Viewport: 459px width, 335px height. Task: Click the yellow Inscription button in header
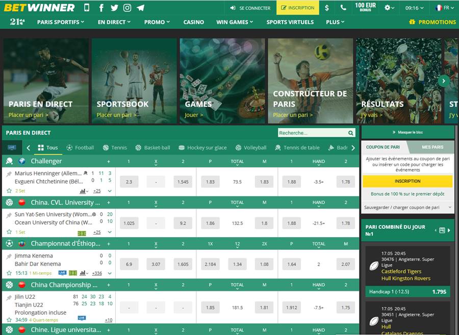coord(298,8)
